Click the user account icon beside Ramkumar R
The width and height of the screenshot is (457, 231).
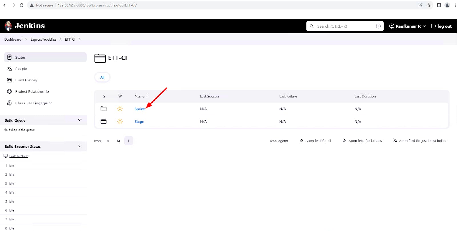click(392, 26)
